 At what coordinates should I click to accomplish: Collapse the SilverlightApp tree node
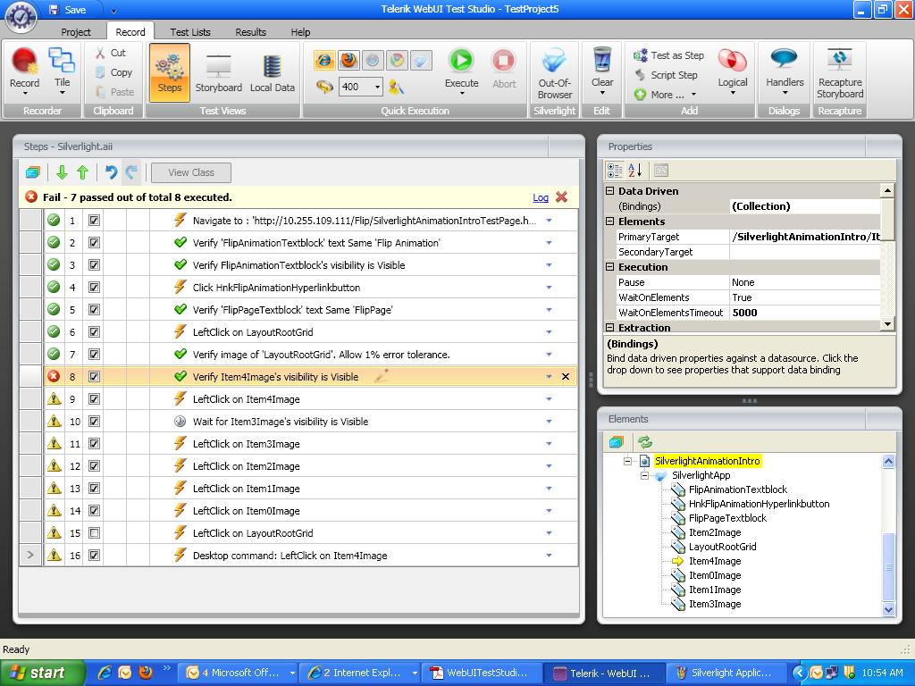point(644,476)
